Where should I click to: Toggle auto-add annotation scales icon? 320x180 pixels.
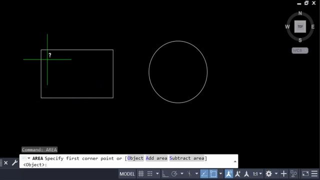[x=238, y=174]
